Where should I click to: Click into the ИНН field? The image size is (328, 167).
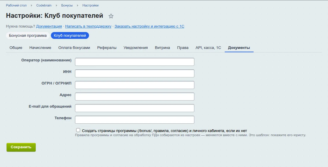click(135, 73)
